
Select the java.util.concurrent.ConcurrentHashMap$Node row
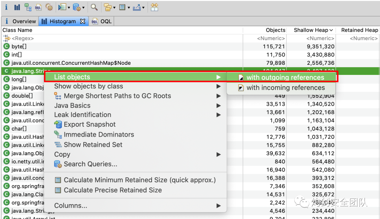(x=190, y=63)
